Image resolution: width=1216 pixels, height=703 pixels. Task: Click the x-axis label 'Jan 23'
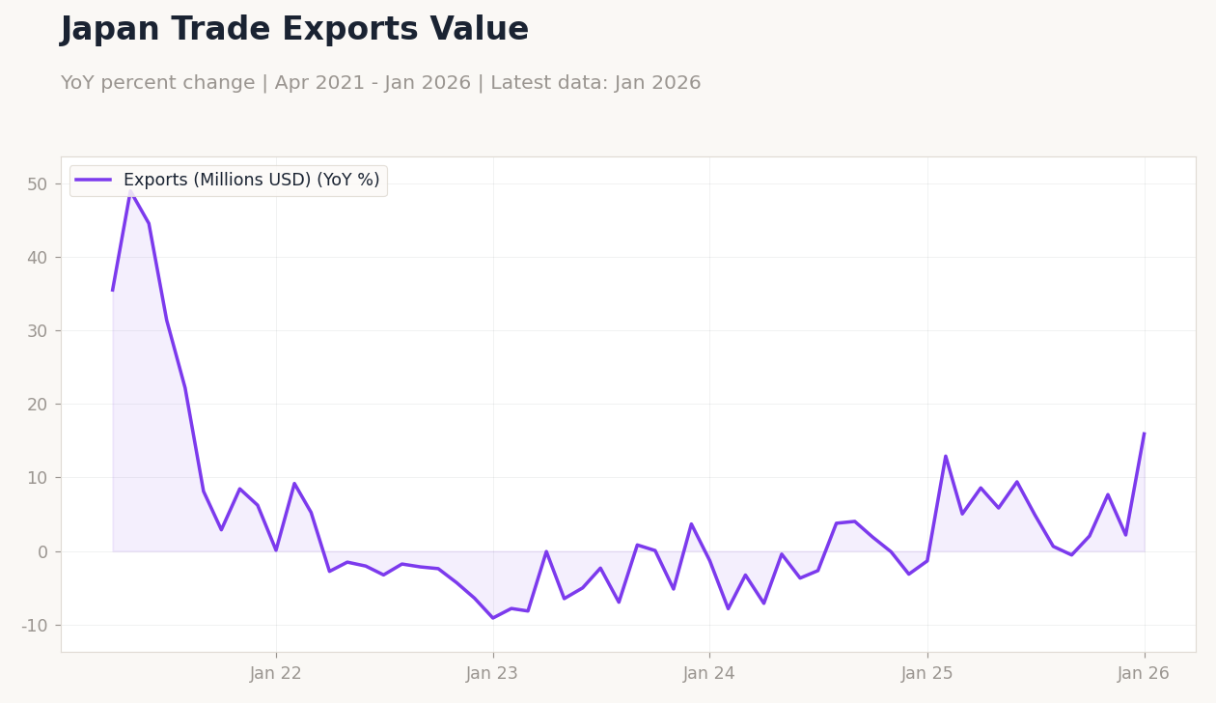[x=493, y=674]
